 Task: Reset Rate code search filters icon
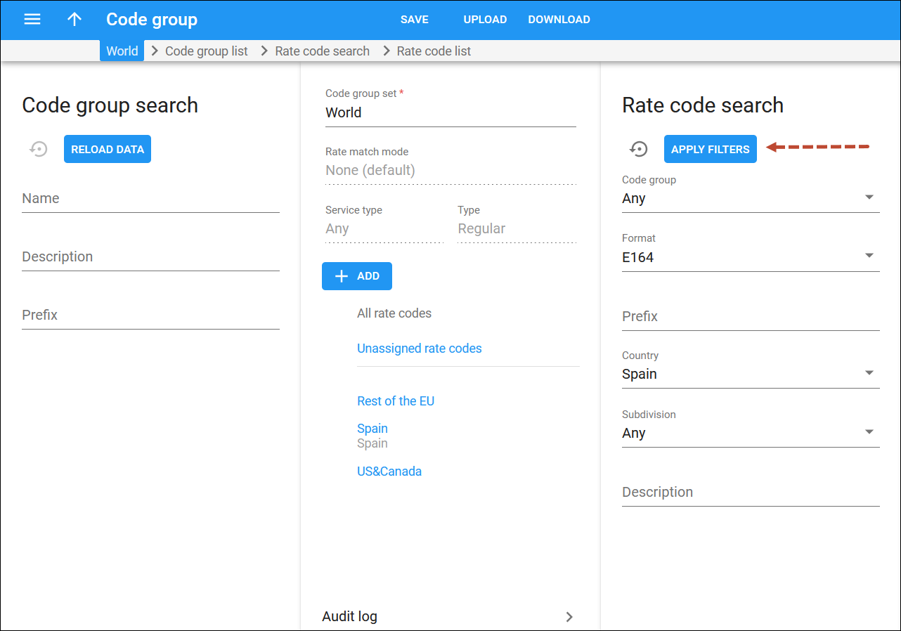(x=639, y=149)
